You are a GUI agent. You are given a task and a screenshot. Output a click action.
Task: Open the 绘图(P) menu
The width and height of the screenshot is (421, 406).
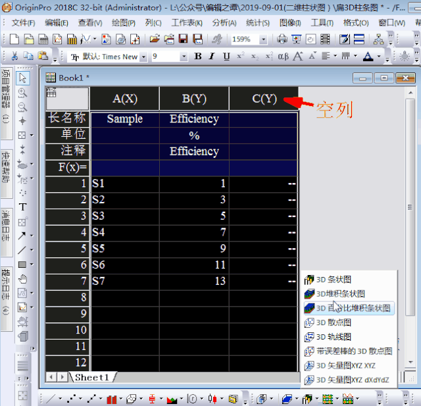coord(124,22)
